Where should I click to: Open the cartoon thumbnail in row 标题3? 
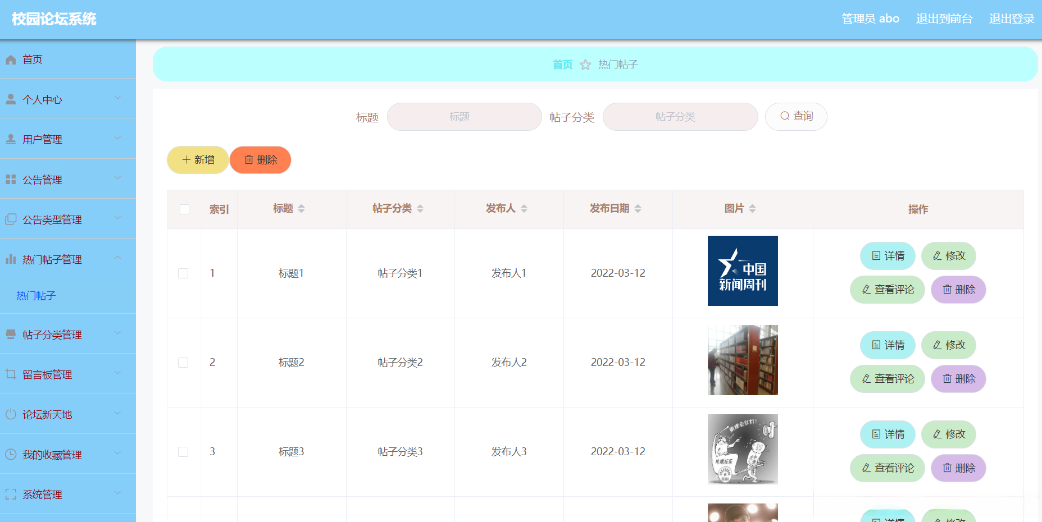743,449
